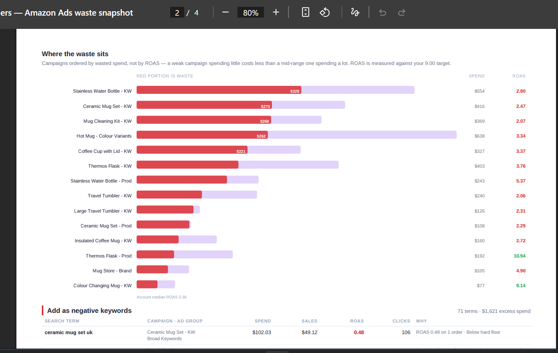Toggle fit to page icon
The image size is (558, 353).
click(306, 12)
